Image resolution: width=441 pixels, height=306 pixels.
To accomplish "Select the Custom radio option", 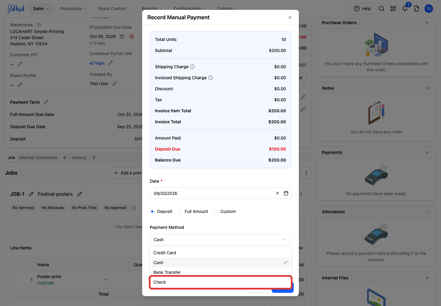I will coord(216,211).
